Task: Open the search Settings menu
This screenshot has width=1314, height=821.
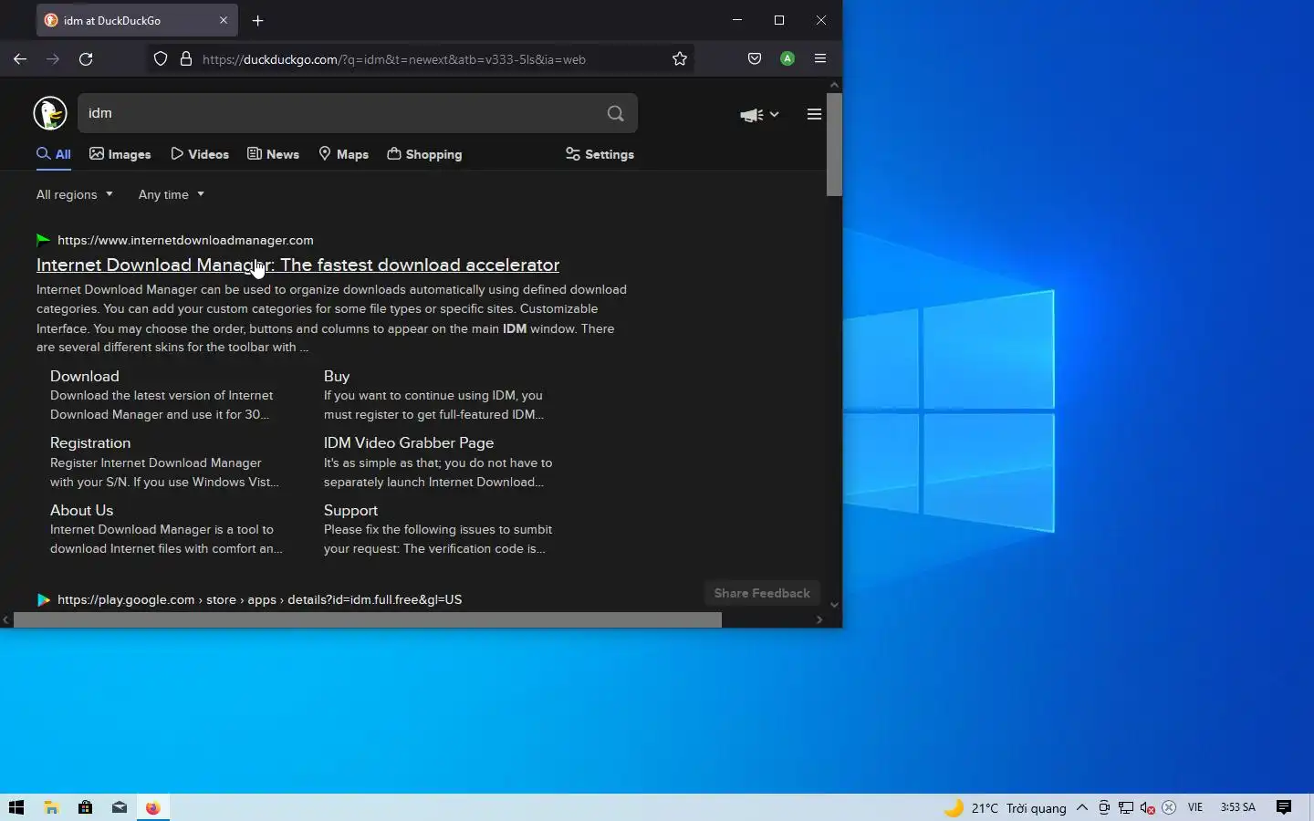Action: (600, 154)
